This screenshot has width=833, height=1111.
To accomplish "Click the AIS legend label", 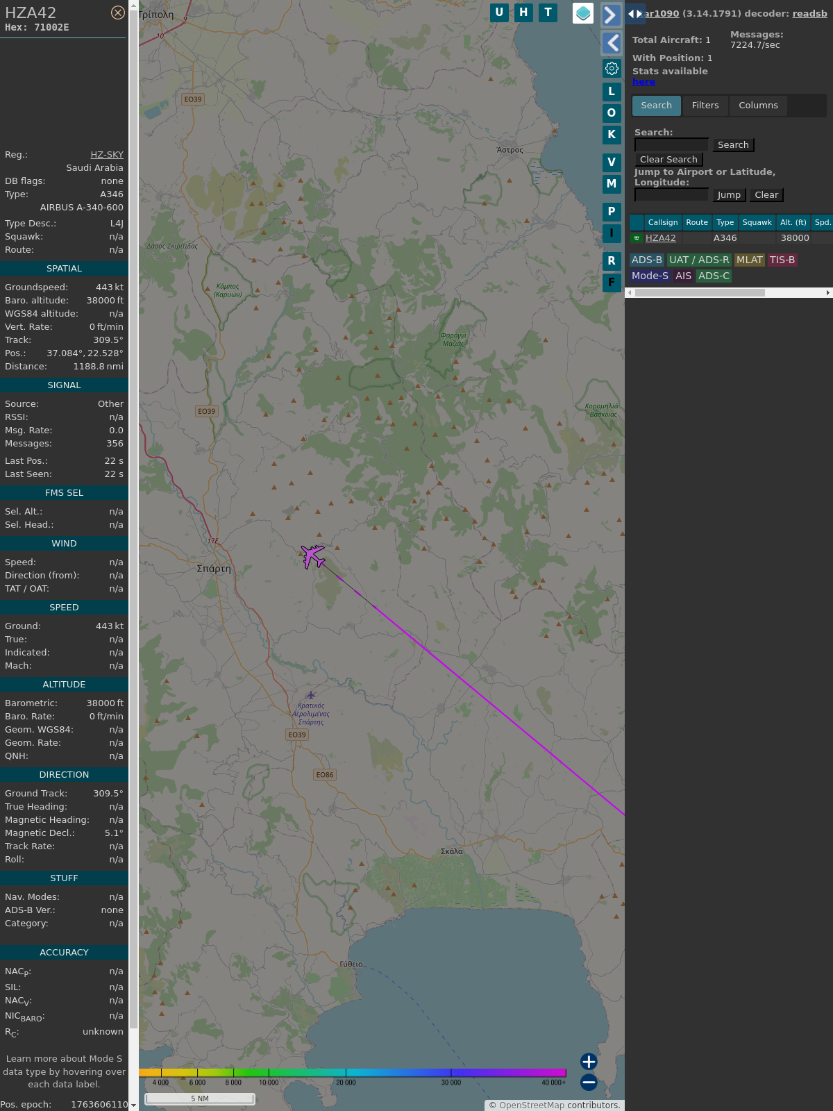I will (x=683, y=276).
